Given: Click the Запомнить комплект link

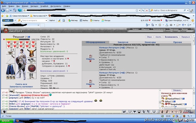Looking at the screenshot, I should [x=21, y=87].
